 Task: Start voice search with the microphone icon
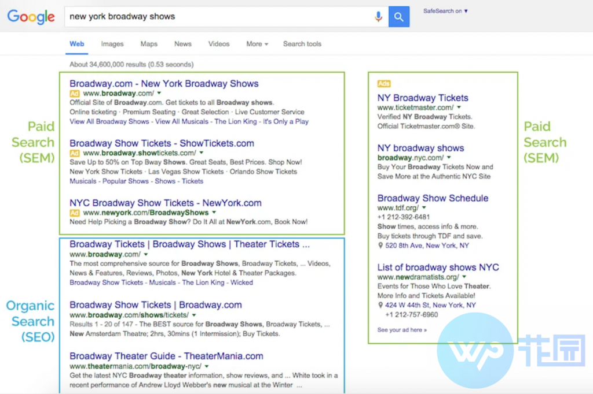pos(378,17)
